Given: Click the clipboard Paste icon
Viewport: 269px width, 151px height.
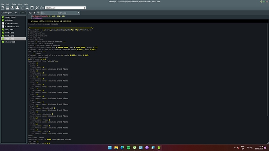Looking at the screenshot, I should tap(32, 8).
